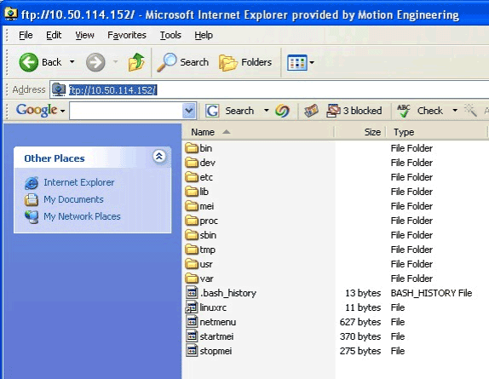Toggle the Folders pane button
The image size is (489, 379).
pos(245,62)
